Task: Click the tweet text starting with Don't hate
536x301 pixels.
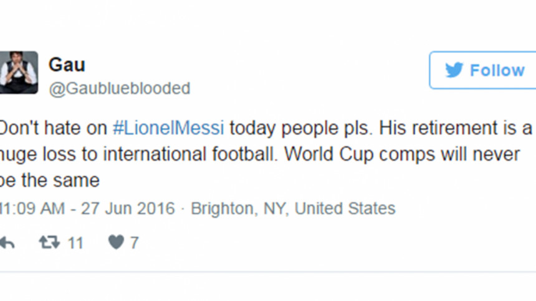Action: tap(266, 154)
